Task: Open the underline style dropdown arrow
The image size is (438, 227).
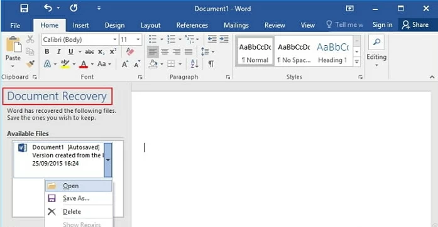Action: 80,52
